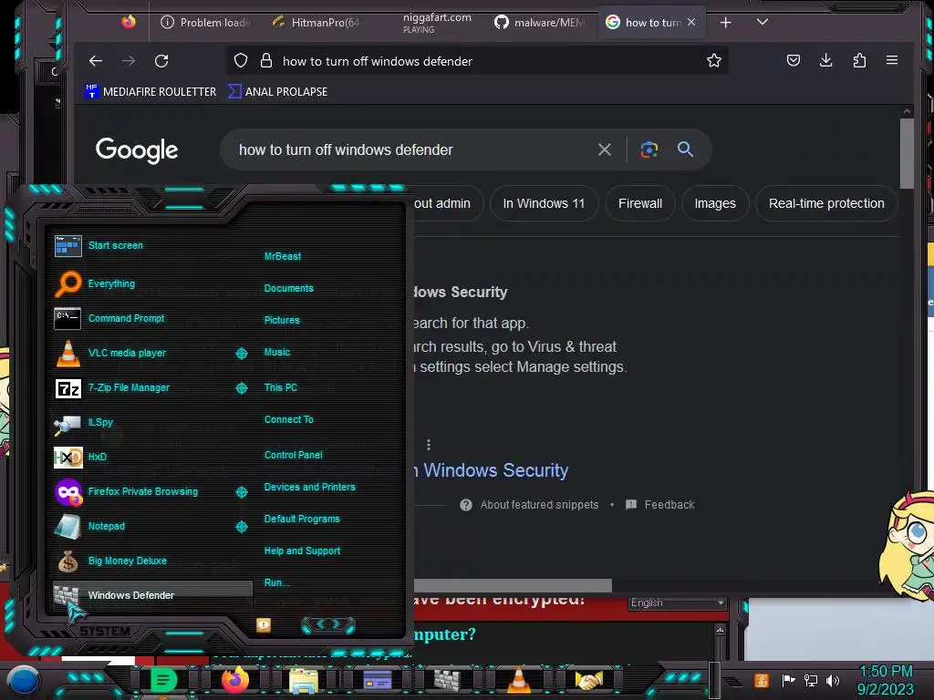Close the 'how to turn' Google tab
The image size is (934, 700).
tap(691, 22)
